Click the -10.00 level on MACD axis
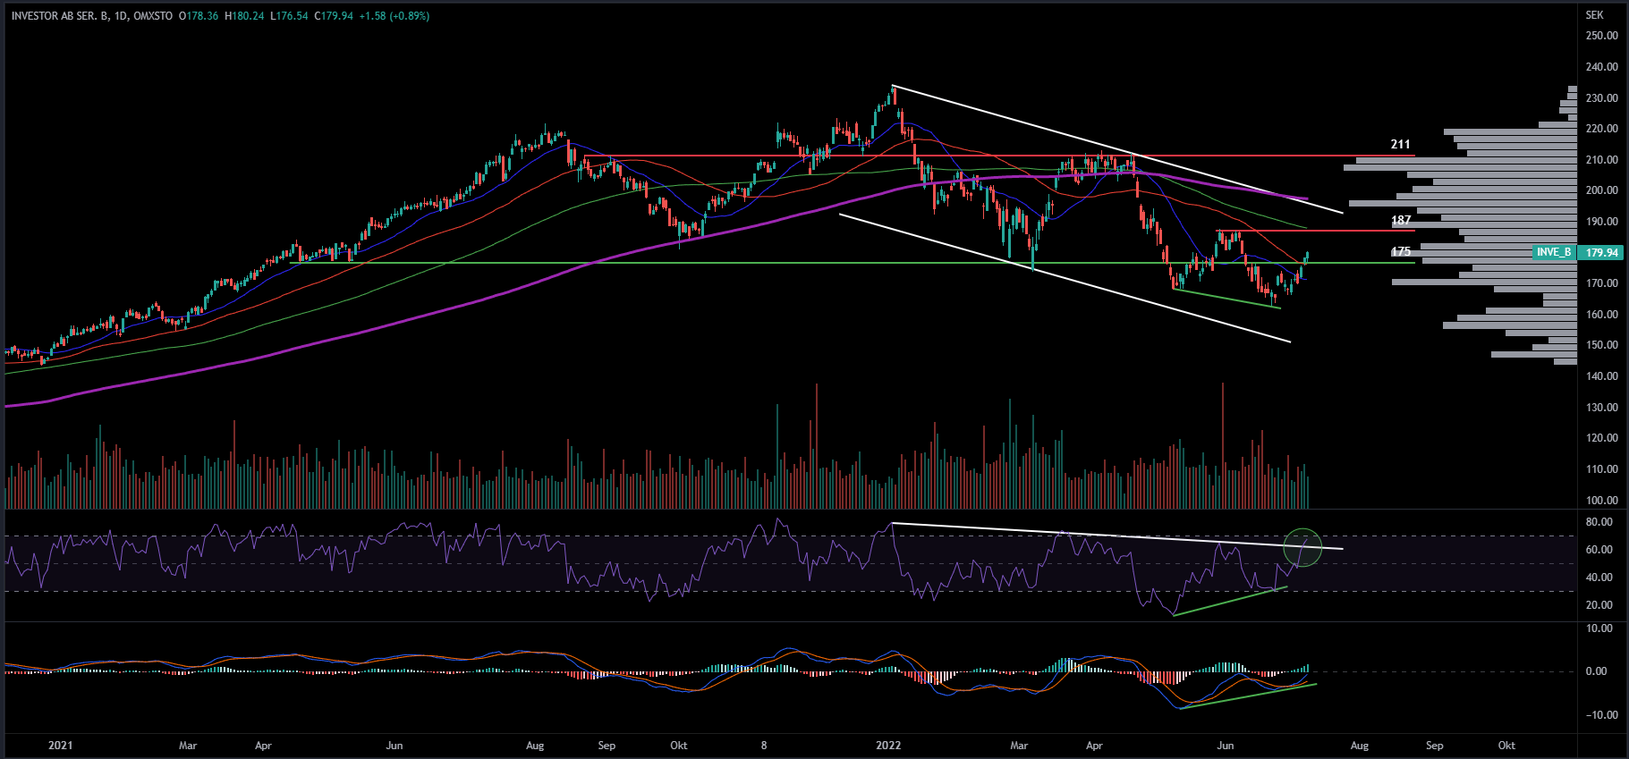 pos(1599,715)
